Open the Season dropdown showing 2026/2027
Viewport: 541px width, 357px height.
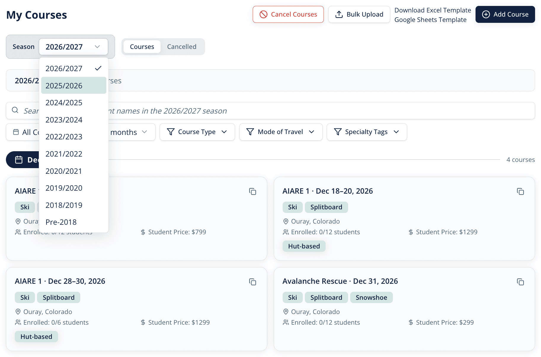pyautogui.click(x=73, y=47)
